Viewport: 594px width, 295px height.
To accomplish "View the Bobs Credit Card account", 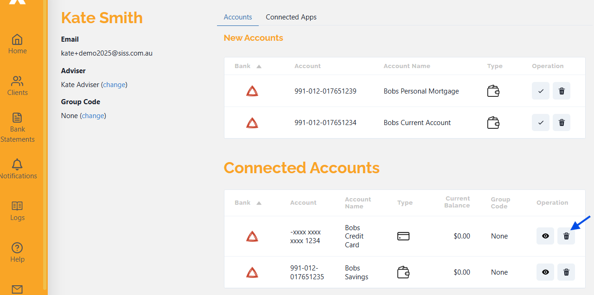I will [545, 236].
